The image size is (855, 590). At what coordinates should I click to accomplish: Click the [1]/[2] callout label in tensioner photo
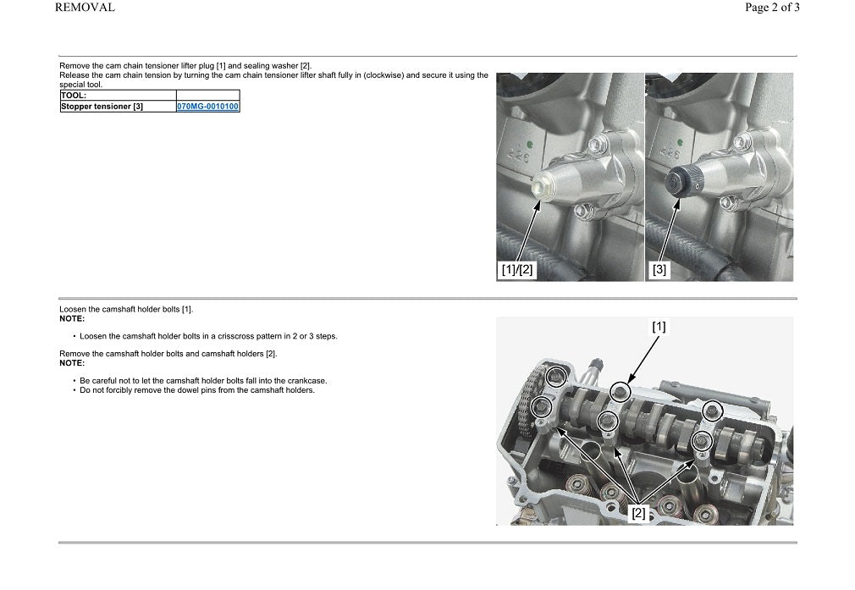(517, 270)
